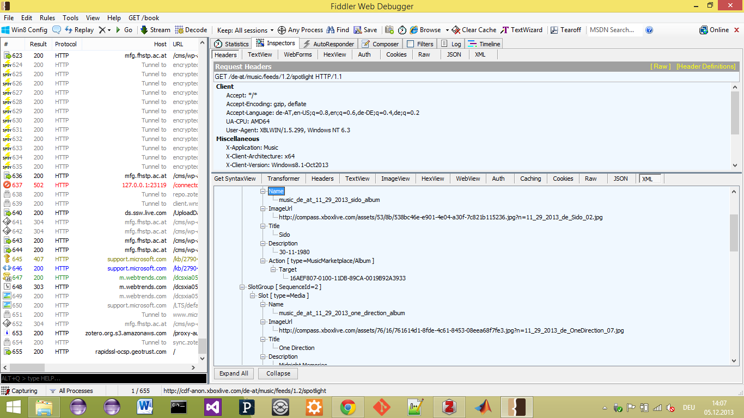This screenshot has height=418, width=744.
Task: Switch to the AutoResponder tab
Action: (x=329, y=44)
